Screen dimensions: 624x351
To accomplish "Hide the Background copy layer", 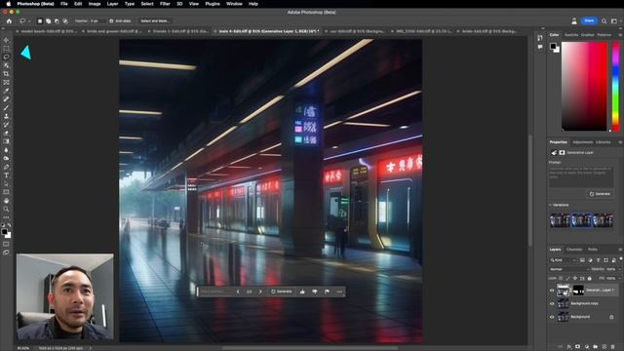I will pyautogui.click(x=552, y=303).
